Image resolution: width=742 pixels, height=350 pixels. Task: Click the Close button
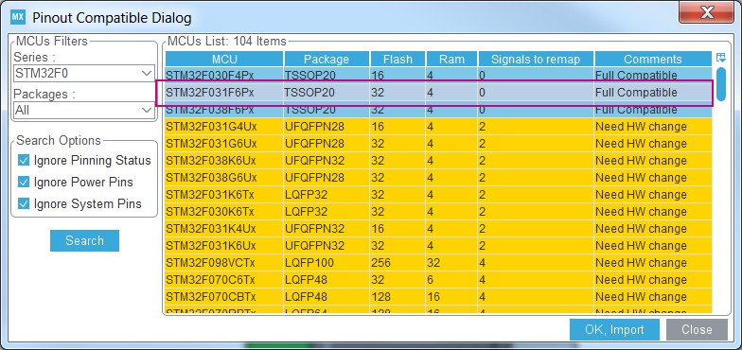(697, 329)
